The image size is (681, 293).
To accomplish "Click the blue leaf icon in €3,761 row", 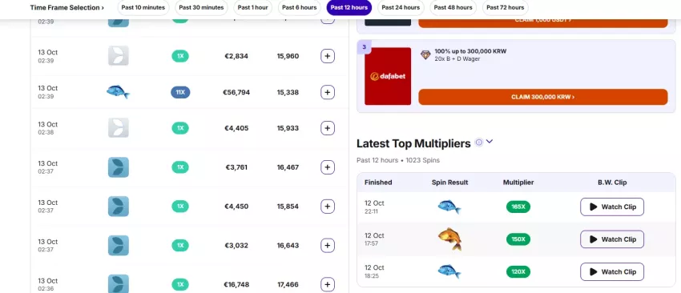I will click(x=118, y=167).
